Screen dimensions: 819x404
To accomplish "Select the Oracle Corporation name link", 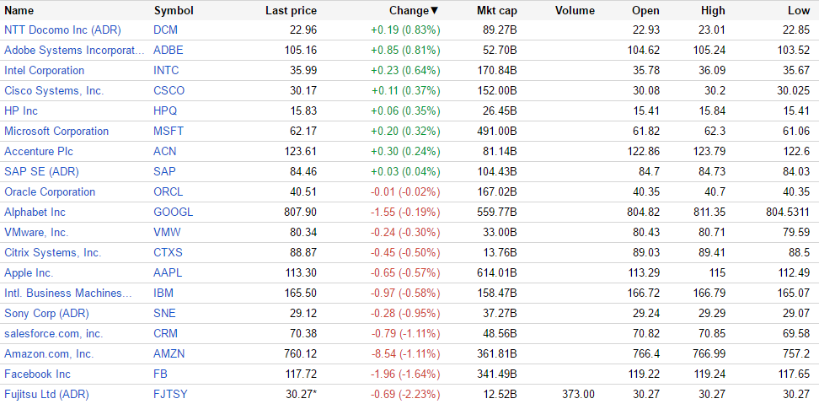I will (50, 191).
